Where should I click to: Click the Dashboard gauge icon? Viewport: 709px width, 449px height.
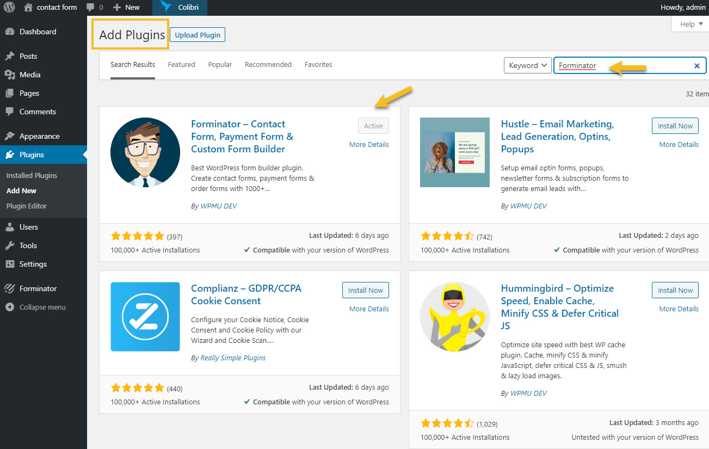point(10,32)
